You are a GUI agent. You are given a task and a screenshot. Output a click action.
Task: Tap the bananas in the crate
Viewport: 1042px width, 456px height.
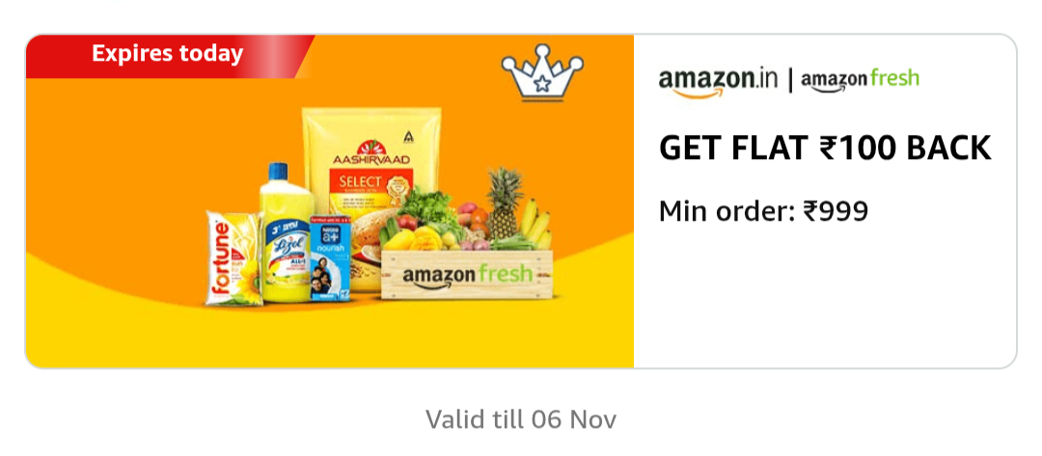tap(537, 226)
